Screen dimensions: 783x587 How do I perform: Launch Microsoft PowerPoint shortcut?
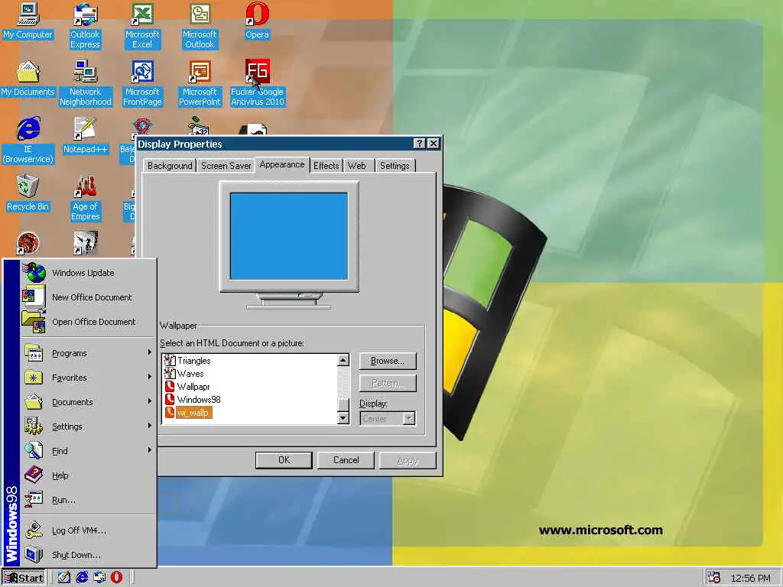coord(200,83)
